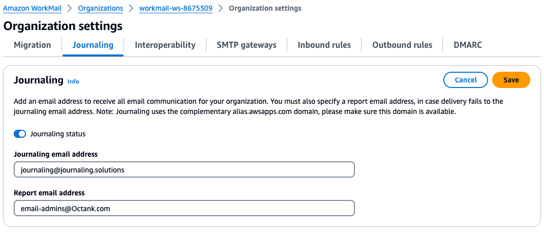Open the Interoperability tab
The width and height of the screenshot is (544, 232).
point(165,45)
